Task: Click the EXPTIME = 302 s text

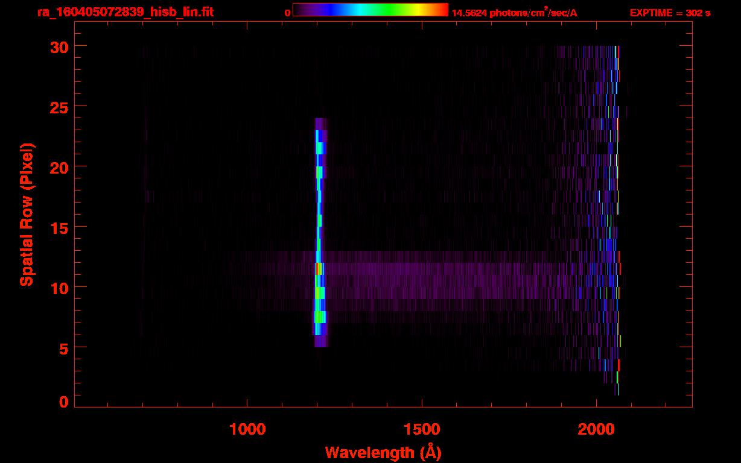Action: pos(670,13)
